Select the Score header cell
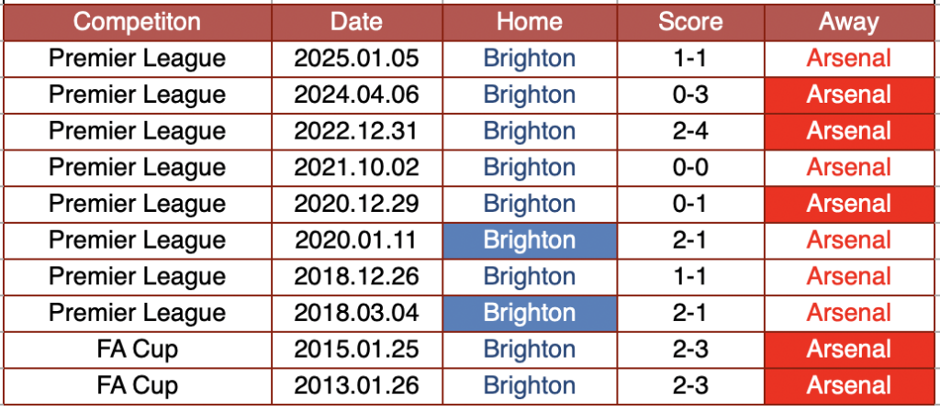This screenshot has height=411, width=940. [690, 22]
